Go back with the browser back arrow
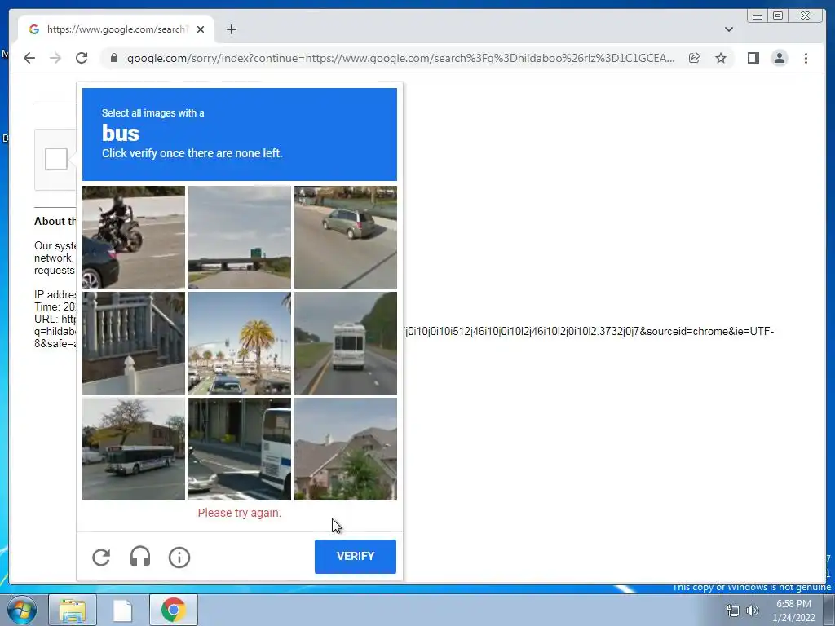The width and height of the screenshot is (835, 626). coord(29,58)
